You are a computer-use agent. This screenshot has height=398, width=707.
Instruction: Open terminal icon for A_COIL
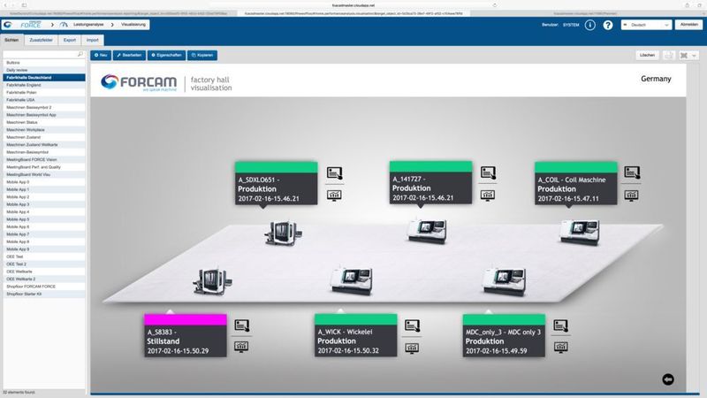tap(632, 172)
